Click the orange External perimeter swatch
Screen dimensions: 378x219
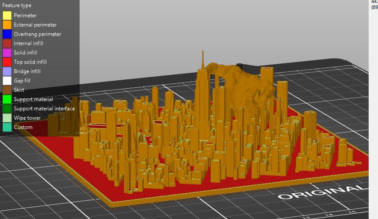7,25
